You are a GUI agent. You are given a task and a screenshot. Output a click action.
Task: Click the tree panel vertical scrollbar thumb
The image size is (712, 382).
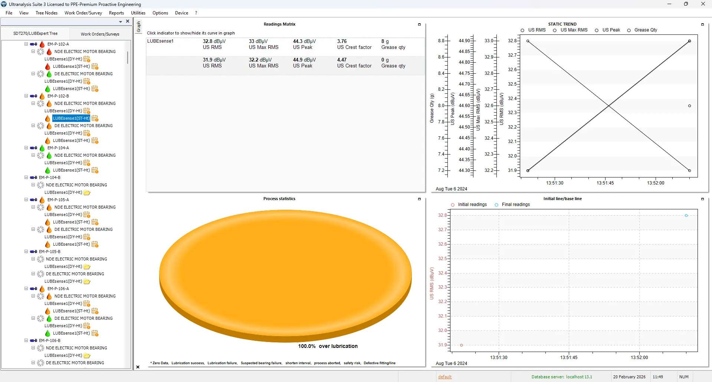pos(128,57)
